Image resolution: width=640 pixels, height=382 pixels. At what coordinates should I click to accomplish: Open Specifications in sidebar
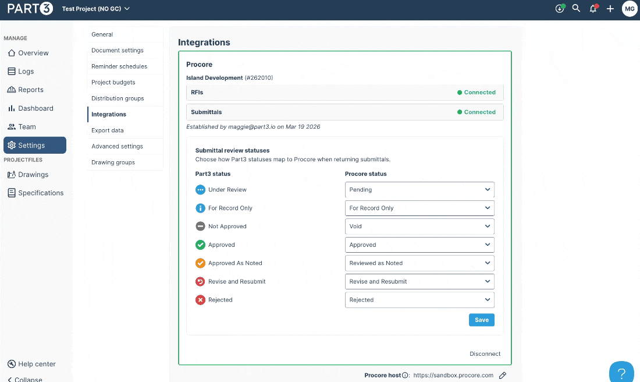click(x=35, y=193)
